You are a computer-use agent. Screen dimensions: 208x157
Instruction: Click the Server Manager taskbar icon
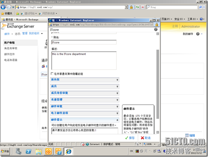pyautogui.click(x=18, y=151)
